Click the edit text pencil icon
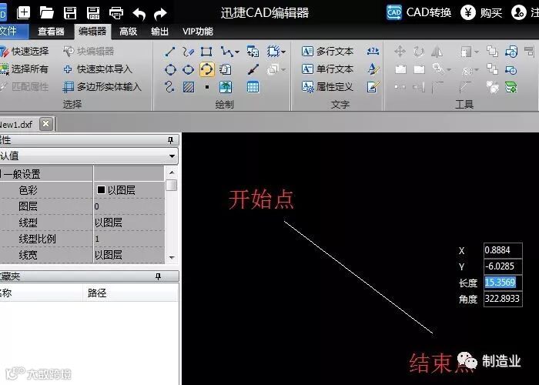The height and width of the screenshot is (385, 539). (373, 86)
